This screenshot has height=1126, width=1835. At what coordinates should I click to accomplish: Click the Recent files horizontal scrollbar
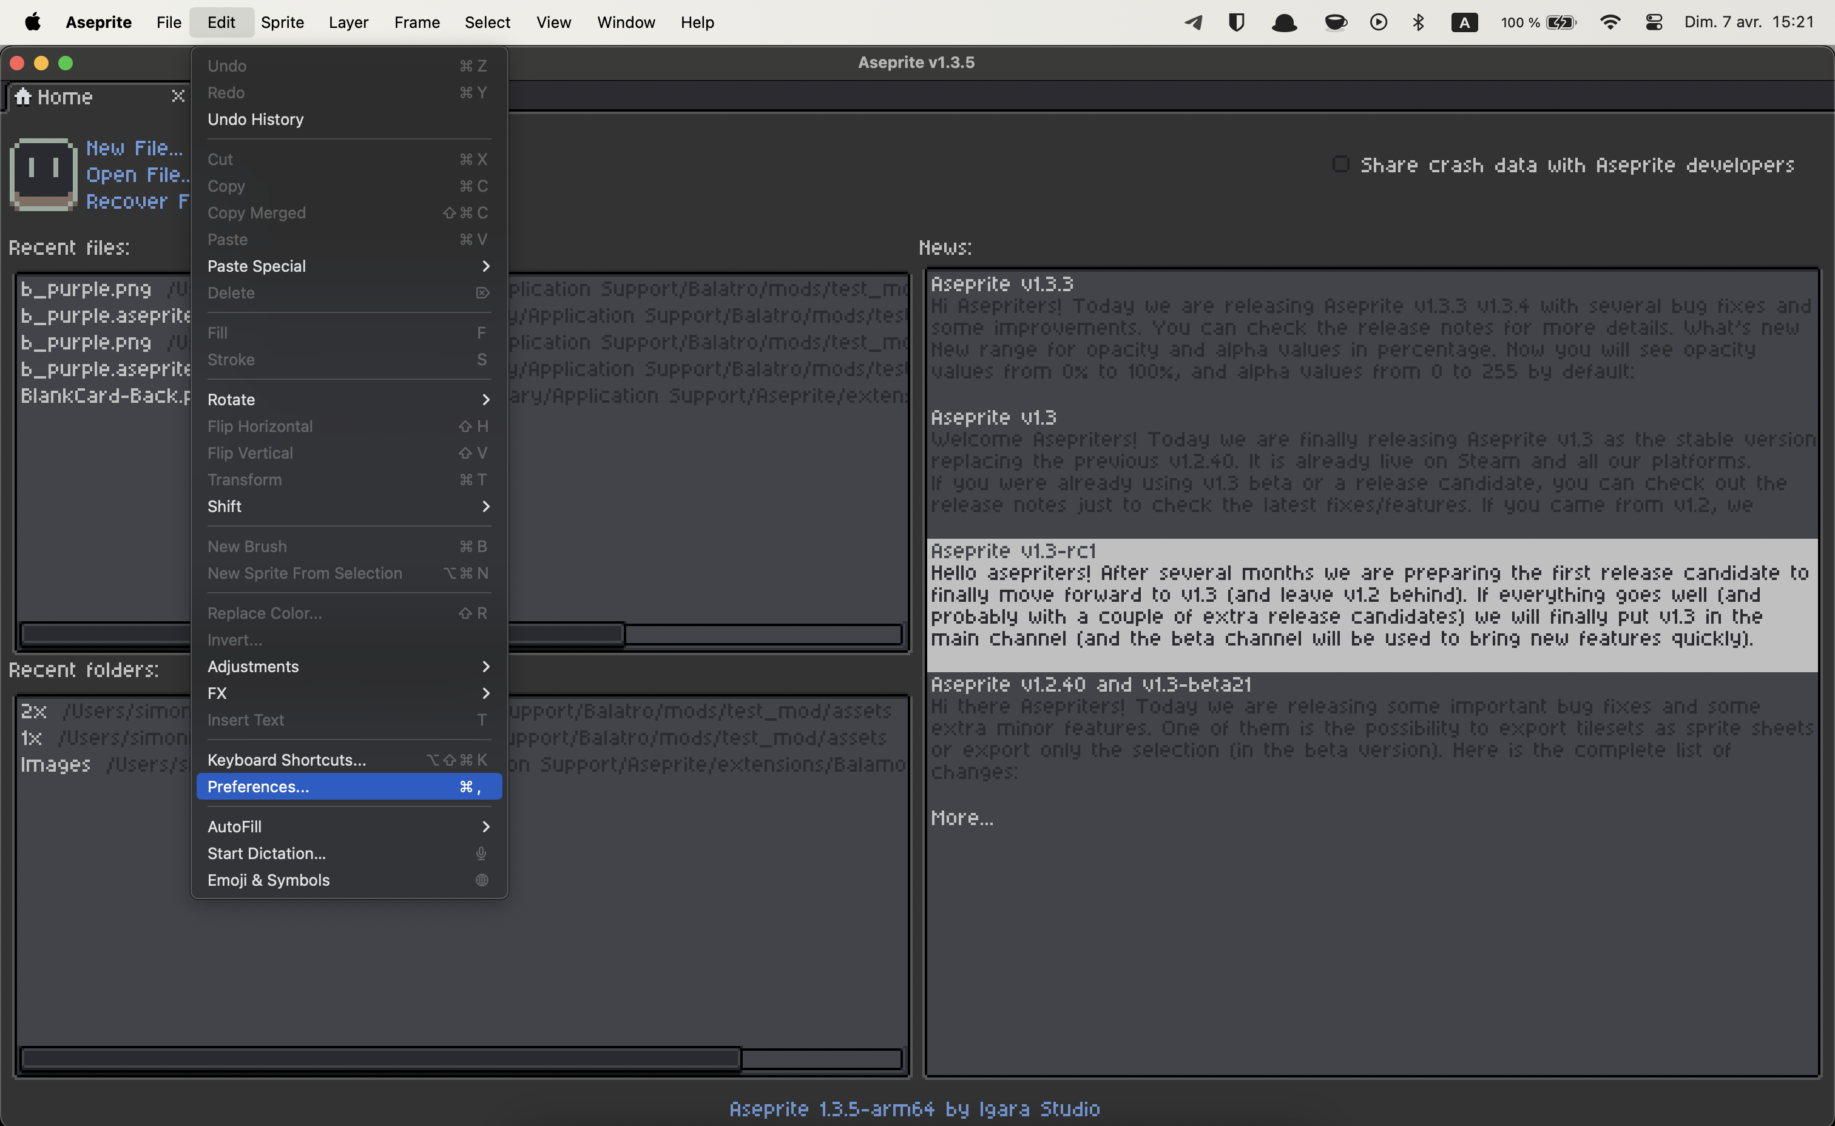click(462, 635)
